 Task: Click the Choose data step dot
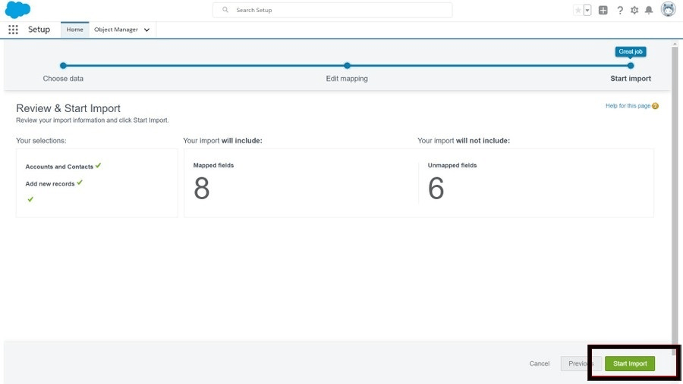pyautogui.click(x=63, y=66)
